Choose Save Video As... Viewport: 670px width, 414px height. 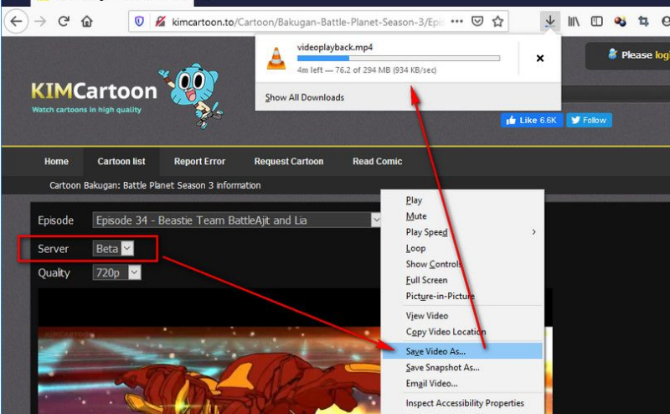[x=462, y=351]
